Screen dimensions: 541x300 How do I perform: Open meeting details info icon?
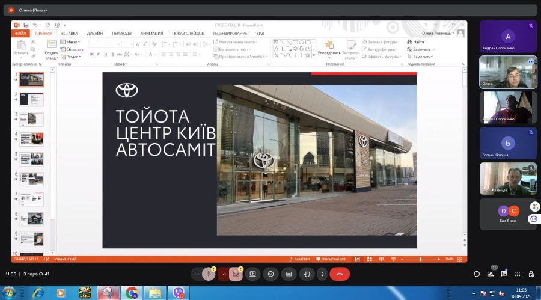click(477, 274)
